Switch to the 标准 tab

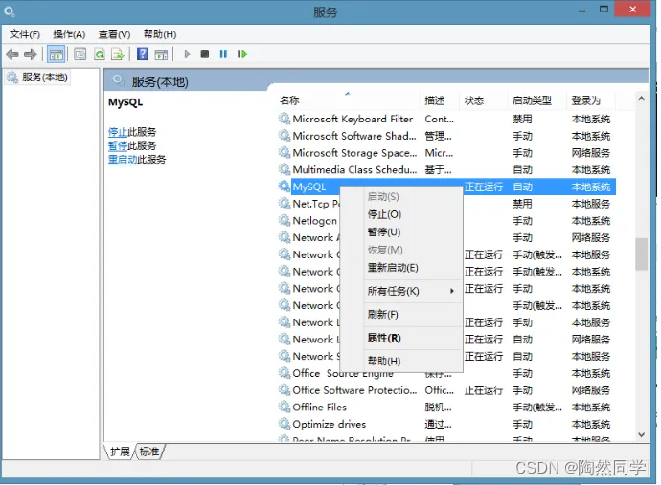click(149, 452)
